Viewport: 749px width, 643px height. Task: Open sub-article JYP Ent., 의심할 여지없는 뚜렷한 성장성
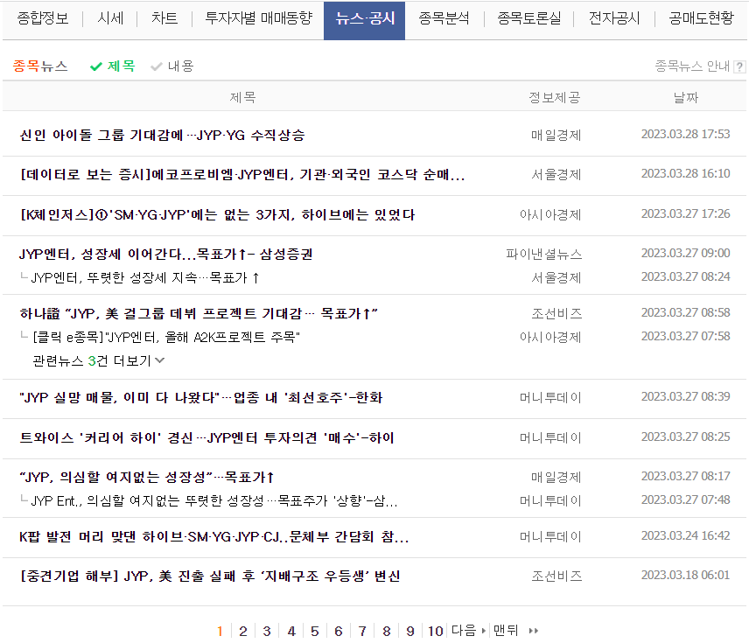click(214, 500)
